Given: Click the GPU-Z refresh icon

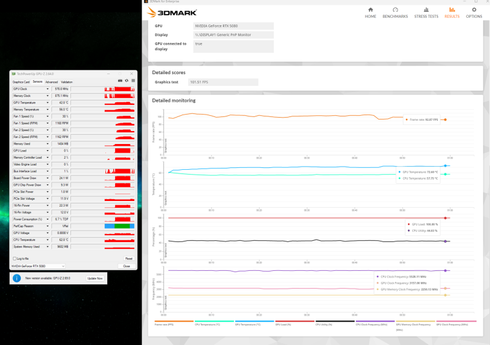Looking at the screenshot, I should (x=127, y=81).
